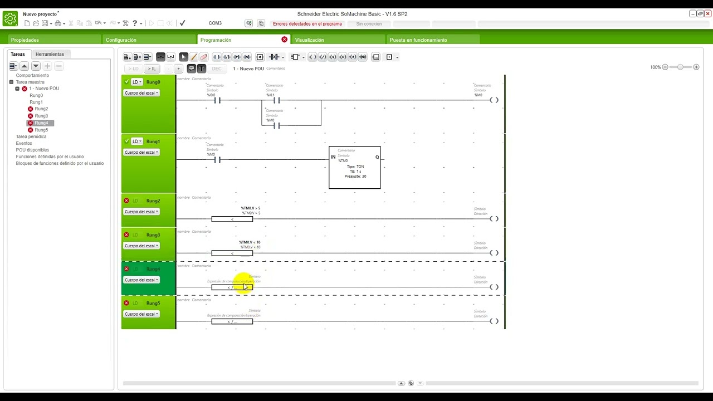Viewport: 713px width, 401px height.
Task: Select the %TM0 timer block
Action: 355,167
